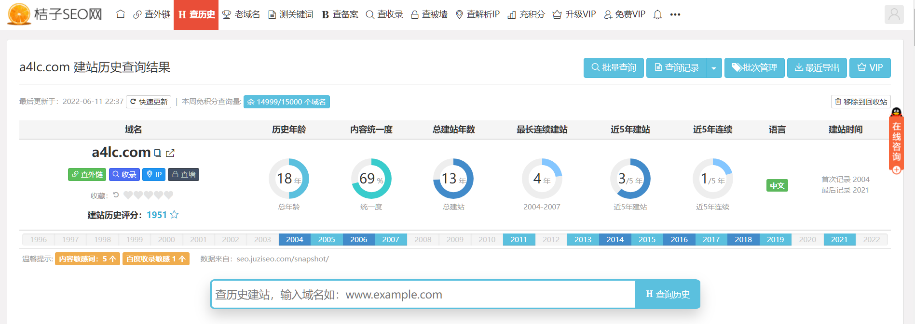Select the 2014 timeline year

tap(615, 239)
